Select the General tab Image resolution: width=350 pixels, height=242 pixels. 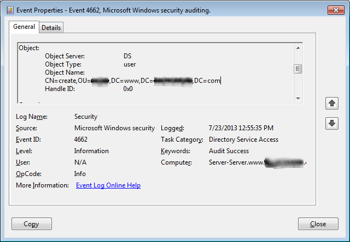point(24,27)
